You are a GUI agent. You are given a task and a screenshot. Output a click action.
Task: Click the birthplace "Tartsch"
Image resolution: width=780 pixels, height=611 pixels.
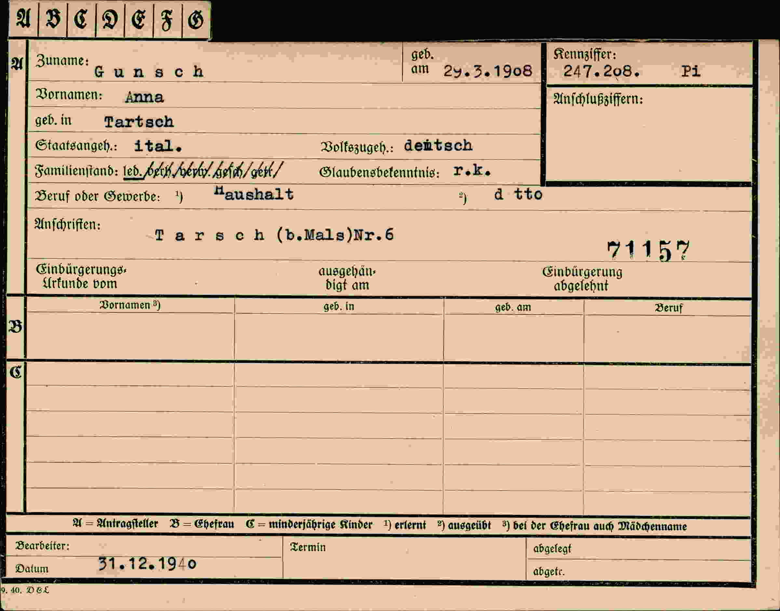tap(139, 122)
